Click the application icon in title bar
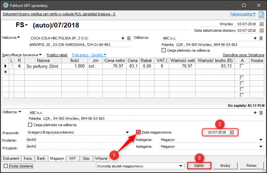 [6, 5]
